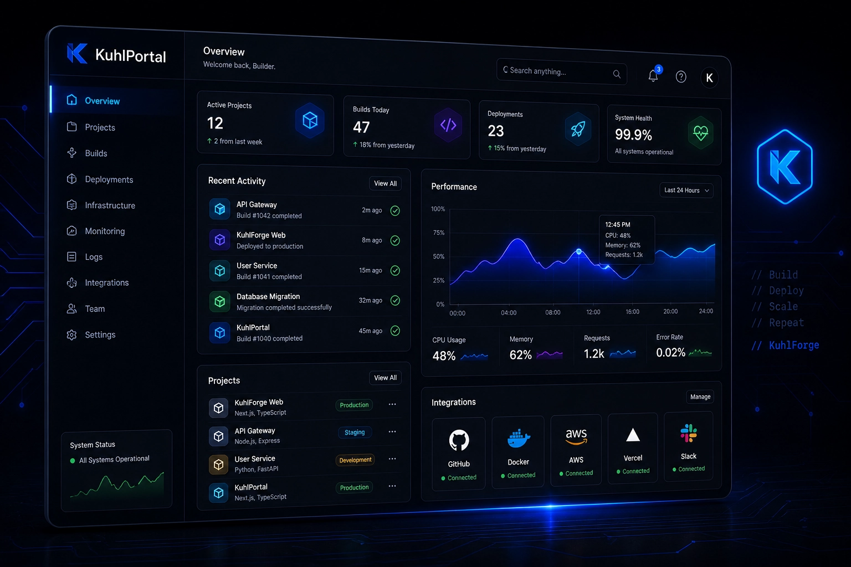Click the System Status sparkline chart
The width and height of the screenshot is (851, 567).
click(x=117, y=486)
